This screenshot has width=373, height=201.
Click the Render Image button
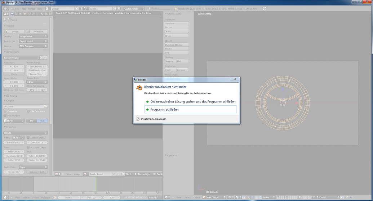14,32
